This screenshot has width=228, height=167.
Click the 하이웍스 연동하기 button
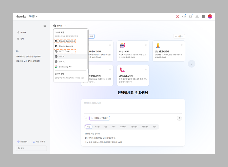(x=100, y=118)
